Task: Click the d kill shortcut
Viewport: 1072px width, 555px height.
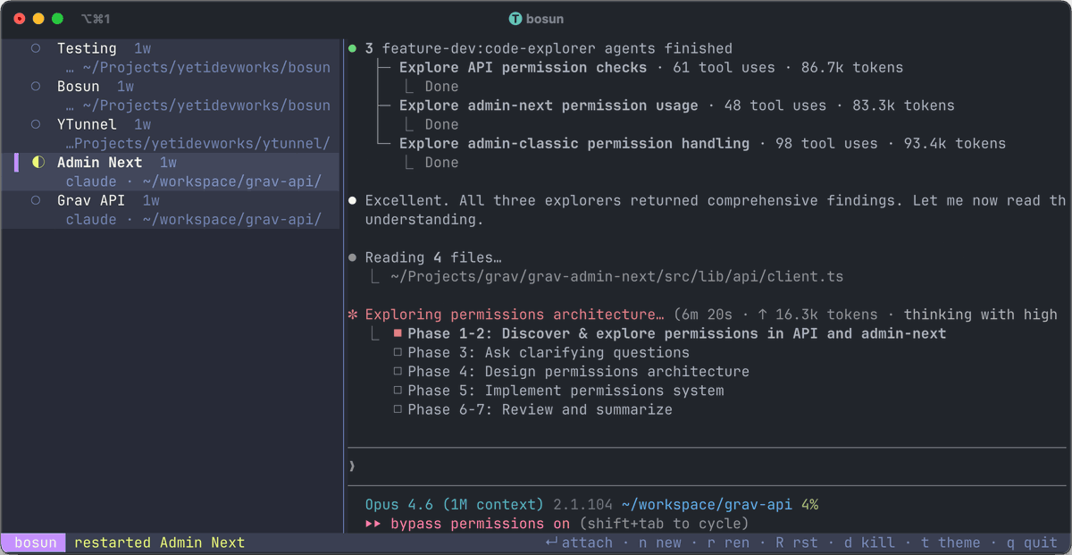Action: click(x=869, y=542)
